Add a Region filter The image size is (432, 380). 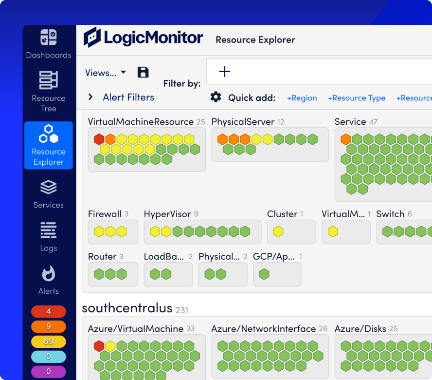coord(302,98)
